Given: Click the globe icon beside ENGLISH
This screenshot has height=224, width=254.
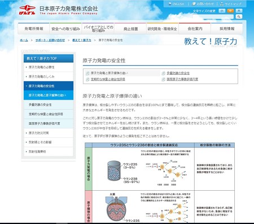Looking at the screenshot, I should pyautogui.click(x=170, y=4).
